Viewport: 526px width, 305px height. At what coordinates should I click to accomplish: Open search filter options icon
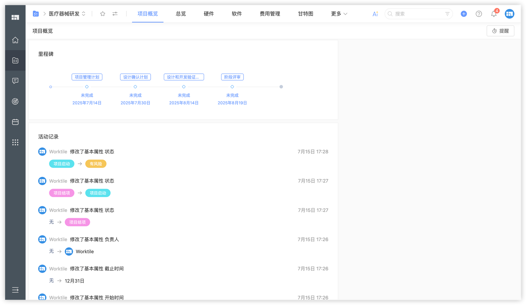coord(447,14)
